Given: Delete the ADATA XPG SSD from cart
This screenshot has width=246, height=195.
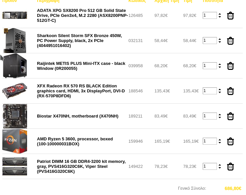Looking at the screenshot, I should coord(230,16).
